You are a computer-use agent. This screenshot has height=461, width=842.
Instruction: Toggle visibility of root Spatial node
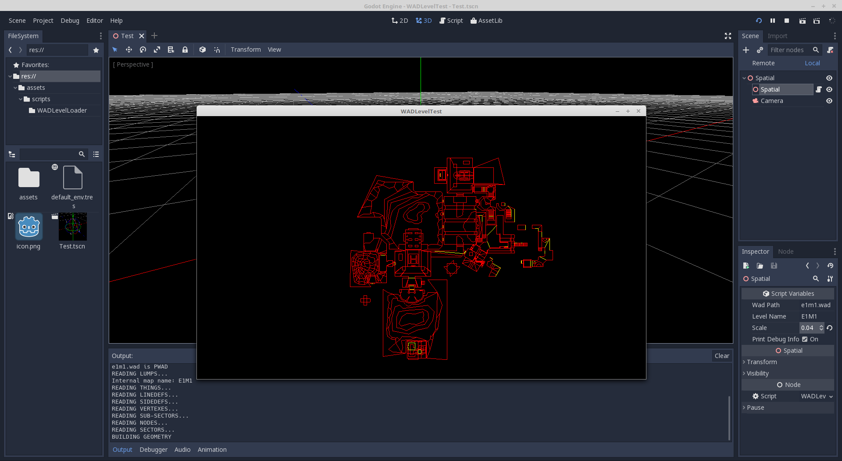(829, 78)
